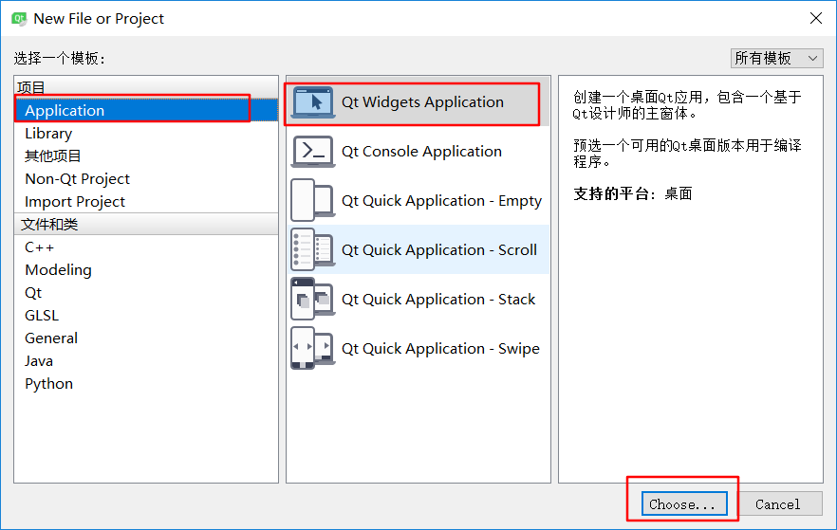Click the Cancel button
Image resolution: width=837 pixels, height=530 pixels.
(777, 503)
